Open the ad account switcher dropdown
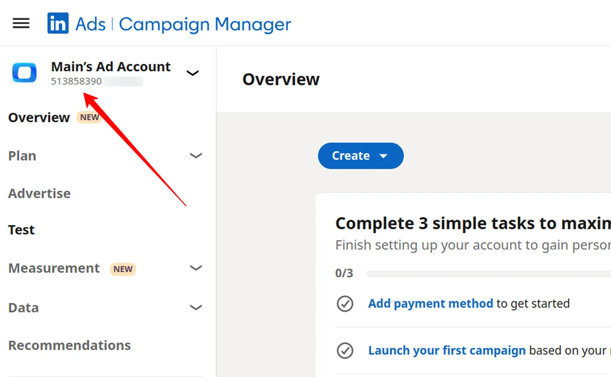 [x=192, y=73]
